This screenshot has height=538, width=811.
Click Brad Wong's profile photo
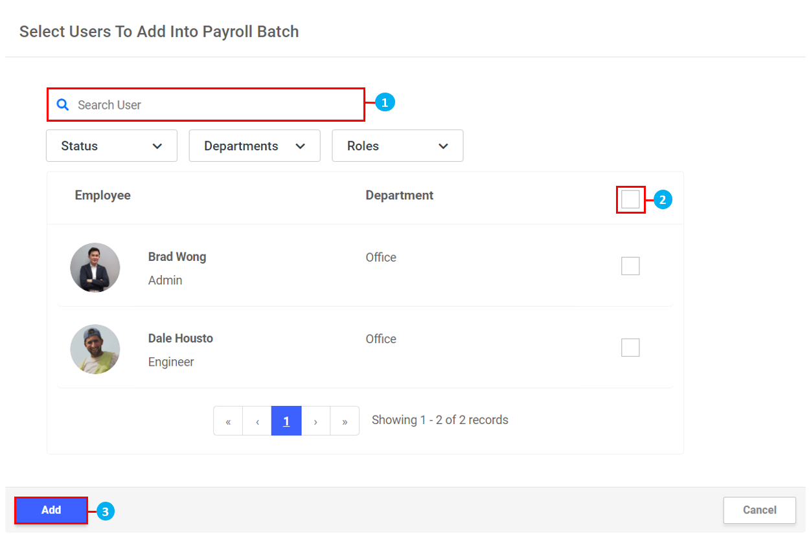point(95,267)
